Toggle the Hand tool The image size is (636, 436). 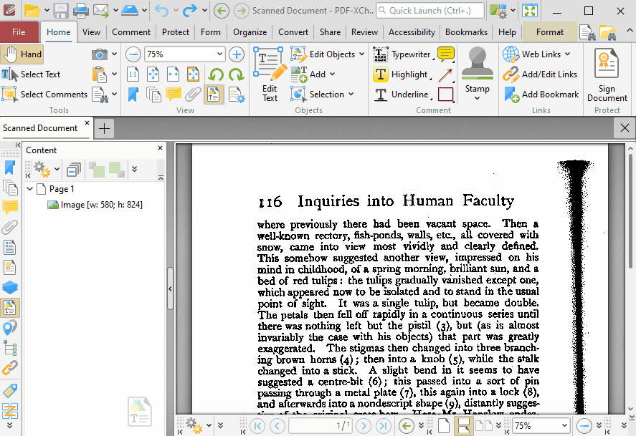(x=22, y=54)
